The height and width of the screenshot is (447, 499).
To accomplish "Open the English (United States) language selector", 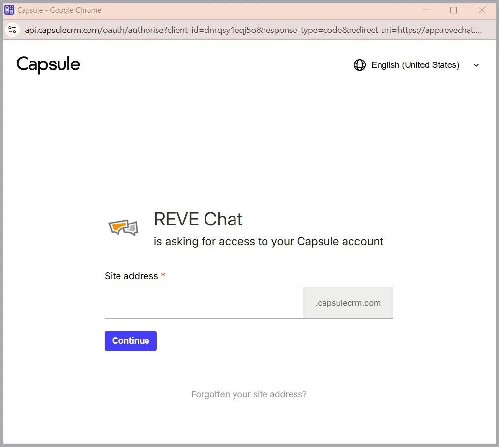I will coord(415,65).
